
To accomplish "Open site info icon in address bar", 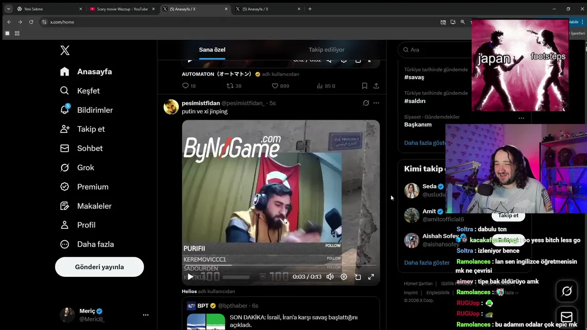I will pos(44,22).
